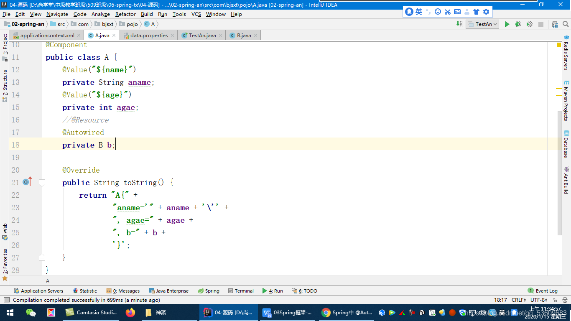This screenshot has height=321, width=571.
Task: Close the TestAn.java tab
Action: tap(220, 36)
